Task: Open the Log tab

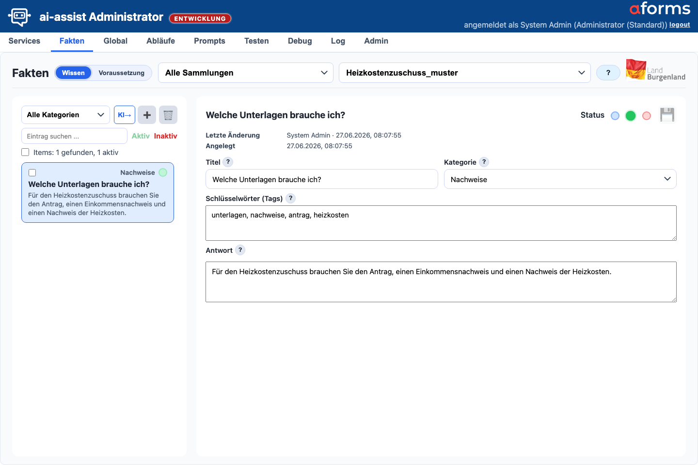Action: tap(338, 41)
